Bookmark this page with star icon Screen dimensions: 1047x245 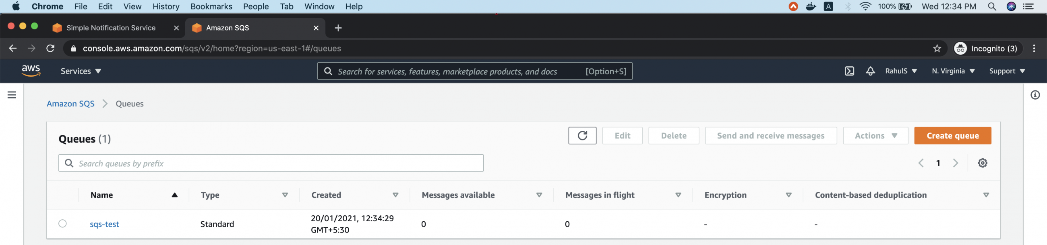point(936,49)
